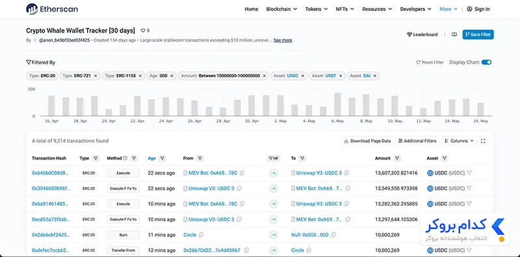
Task: Click the Save Filter button
Action: coord(478,34)
